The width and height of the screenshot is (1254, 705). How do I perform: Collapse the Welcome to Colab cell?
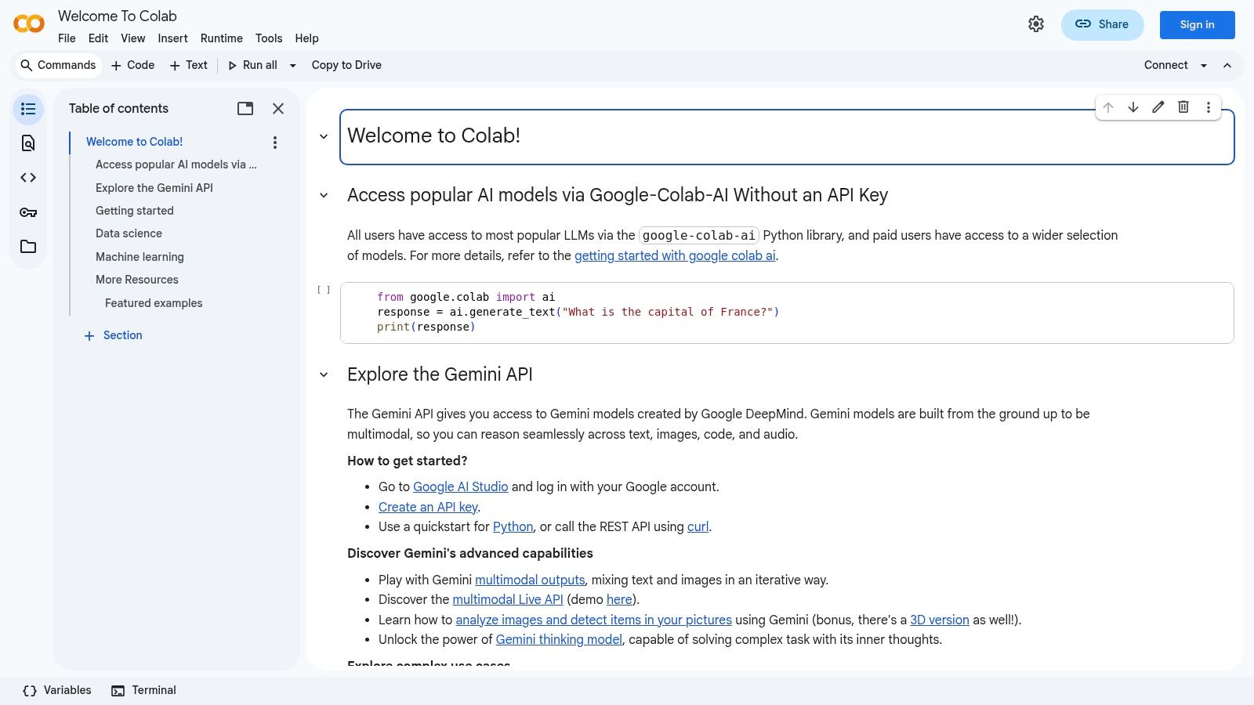point(324,136)
